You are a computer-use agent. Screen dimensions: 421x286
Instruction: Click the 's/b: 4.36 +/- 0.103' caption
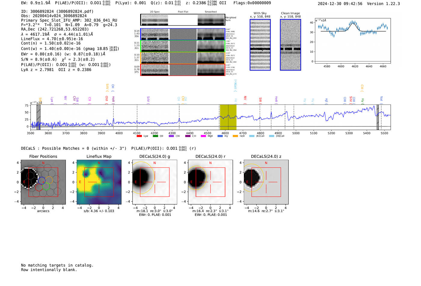pos(99,211)
